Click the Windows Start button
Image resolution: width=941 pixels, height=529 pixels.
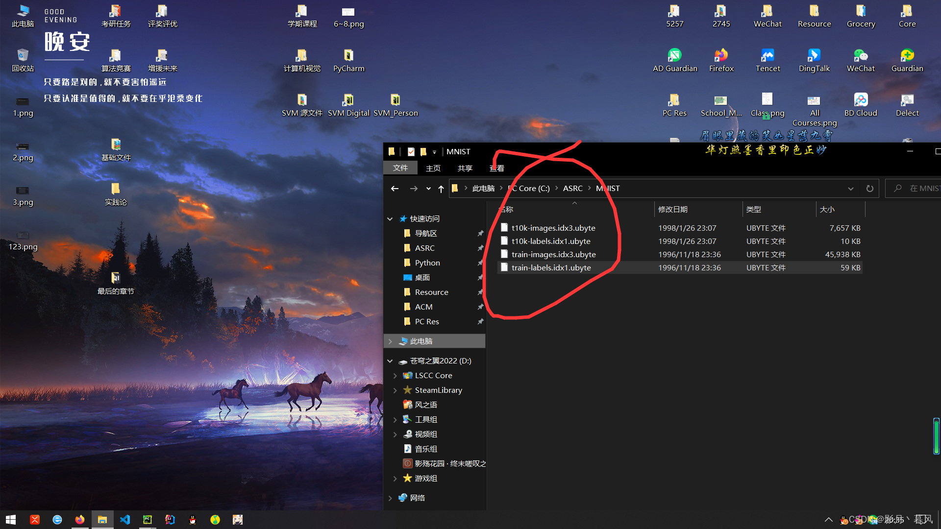coord(11,520)
